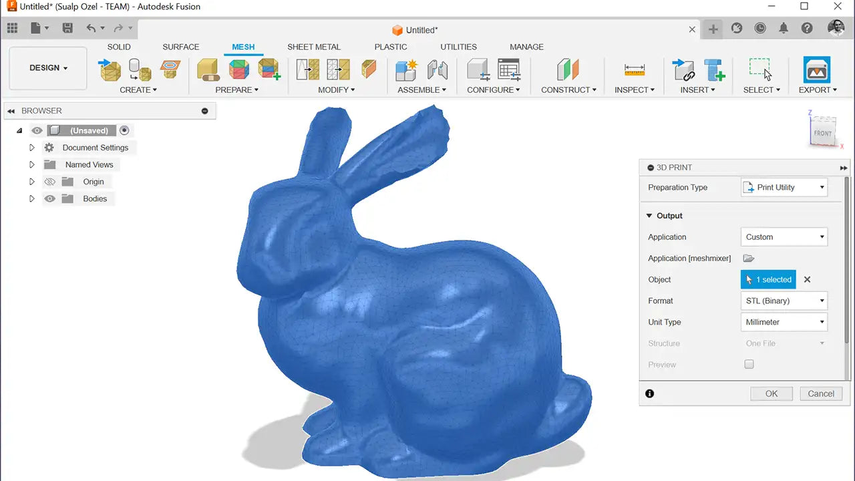Open the data panel grid icon
The width and height of the screenshot is (855, 481).
pyautogui.click(x=12, y=28)
